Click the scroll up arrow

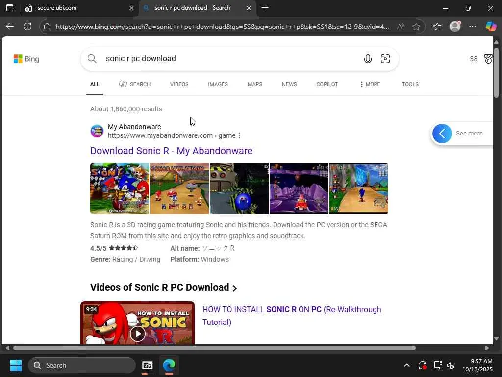[496, 42]
